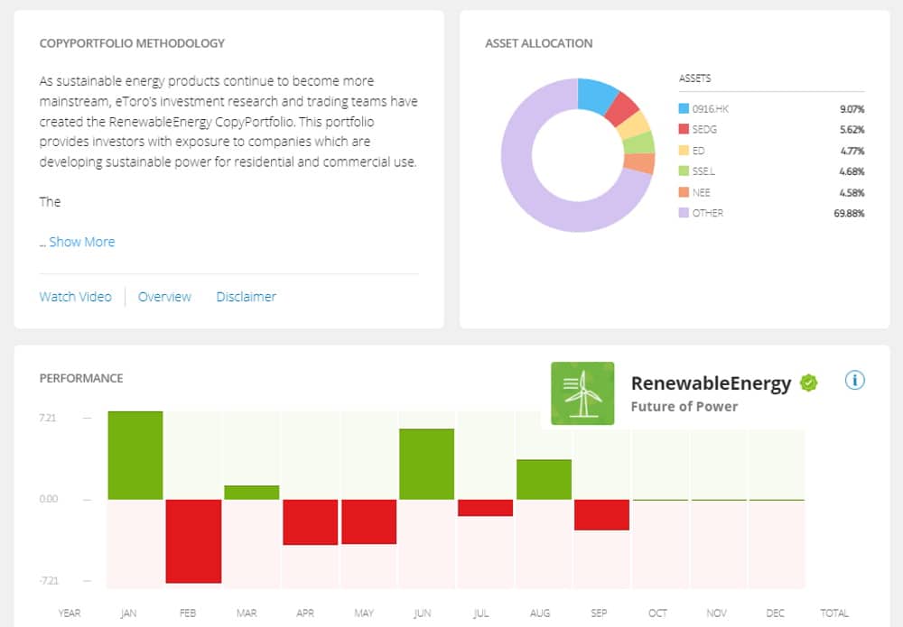903x627 pixels.
Task: Click the small red July performance bar
Action: tap(486, 508)
